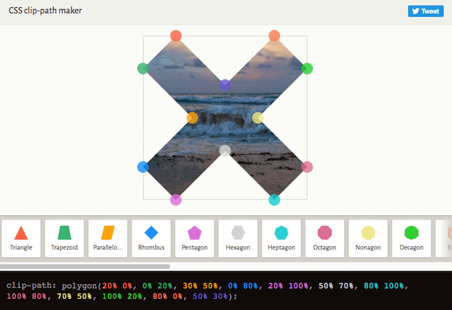452x310 pixels.
Task: Select the green Decagon shape
Action: tap(411, 238)
